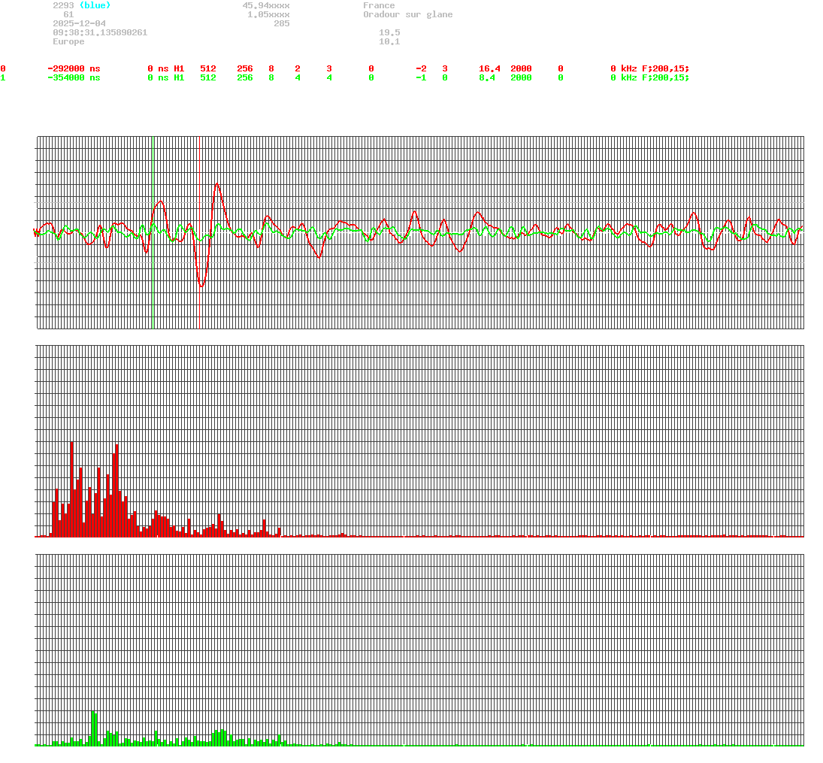Image resolution: width=823 pixels, height=763 pixels.
Task: Click the Oradour sur glane location
Action: [x=408, y=14]
